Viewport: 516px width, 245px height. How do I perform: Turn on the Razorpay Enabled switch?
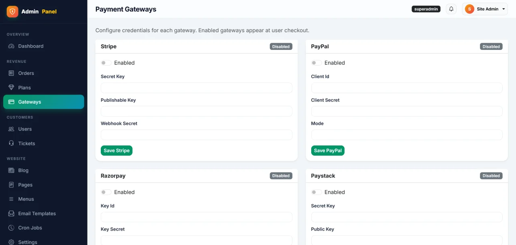[106, 192]
